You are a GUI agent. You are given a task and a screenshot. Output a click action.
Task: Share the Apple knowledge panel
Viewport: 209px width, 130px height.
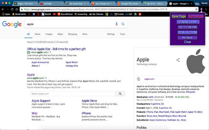point(178,60)
